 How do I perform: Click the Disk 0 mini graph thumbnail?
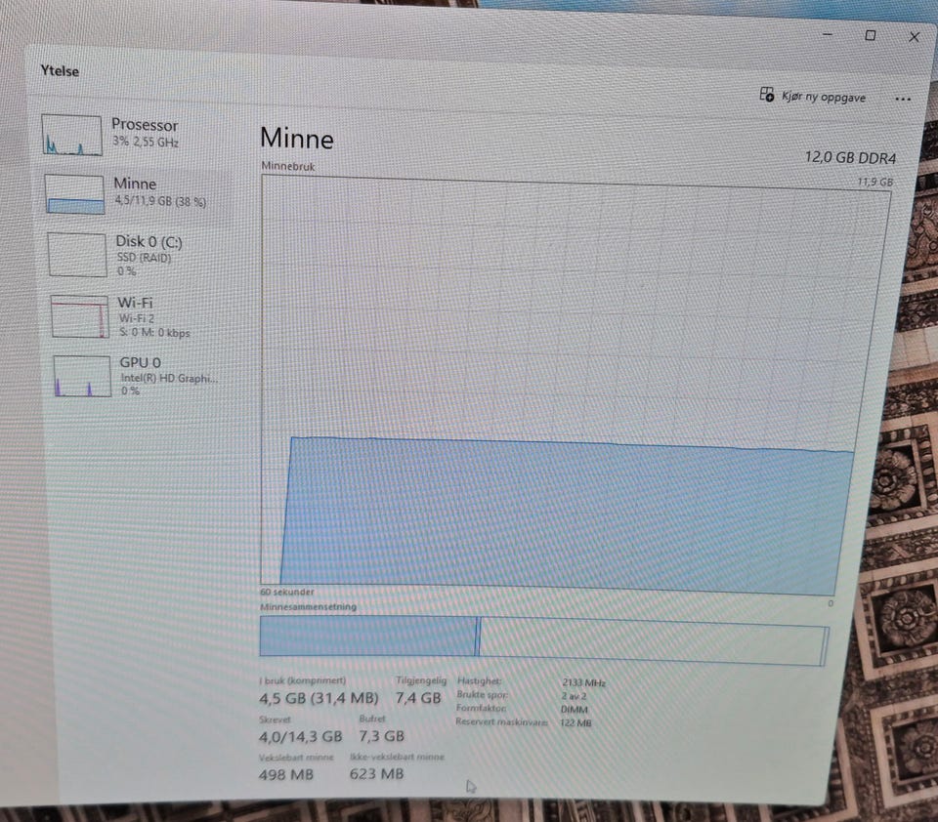click(x=77, y=255)
